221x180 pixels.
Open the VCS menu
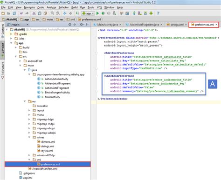tap(99, 7)
